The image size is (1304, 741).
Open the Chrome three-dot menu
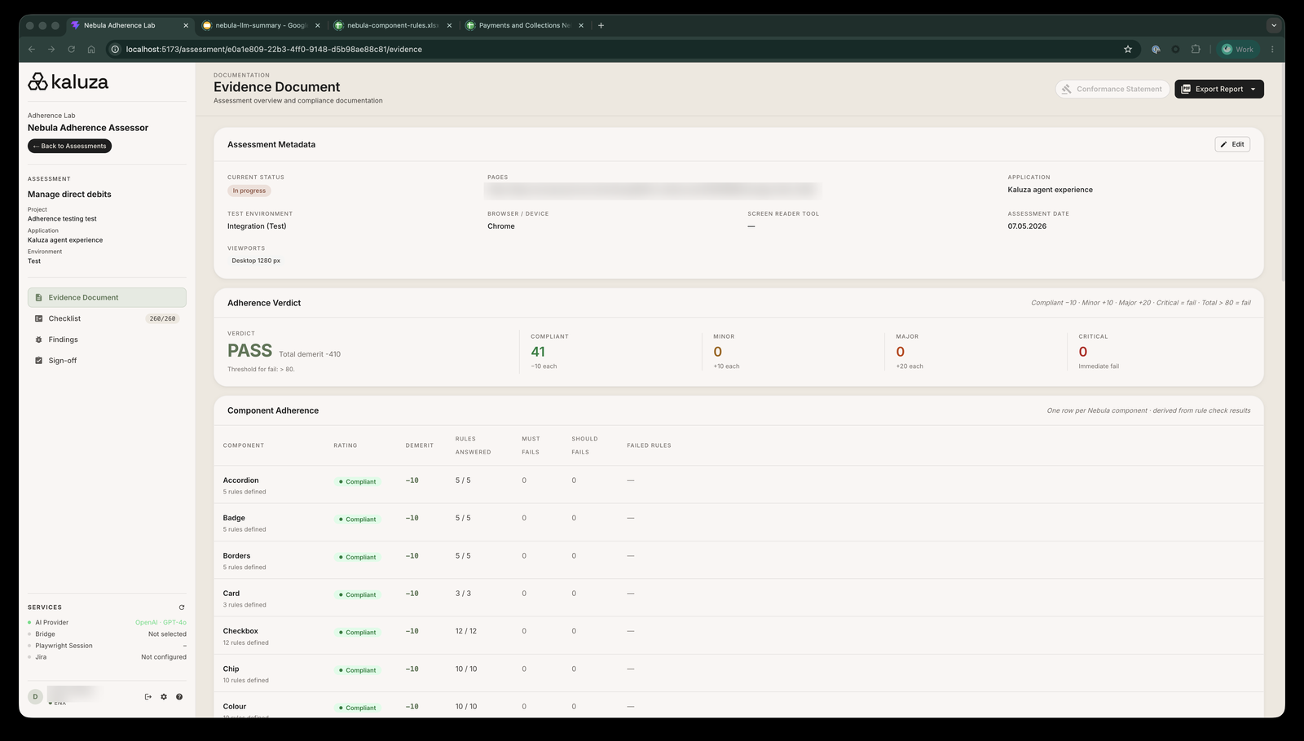click(x=1272, y=49)
